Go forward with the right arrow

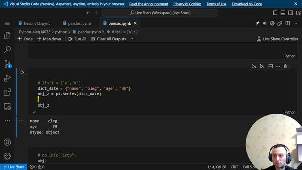96,13
